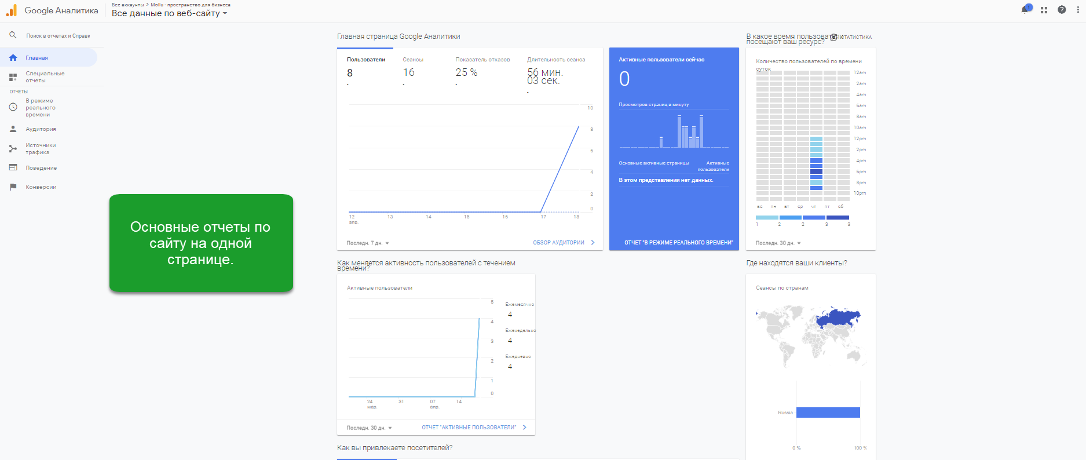Click the Основные активные страницы column header
Screen dimensions: 1086x460
tap(654, 163)
